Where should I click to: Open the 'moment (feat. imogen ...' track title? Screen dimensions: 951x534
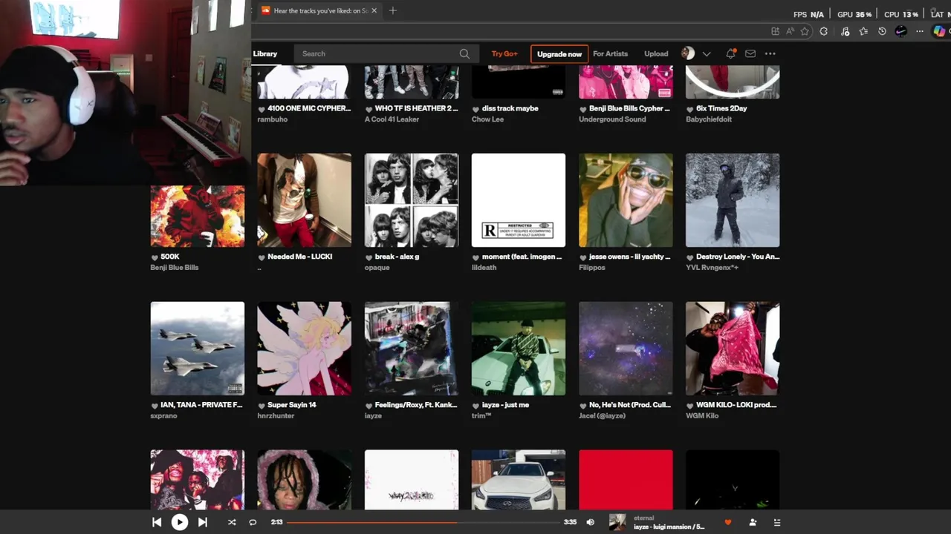tap(522, 257)
